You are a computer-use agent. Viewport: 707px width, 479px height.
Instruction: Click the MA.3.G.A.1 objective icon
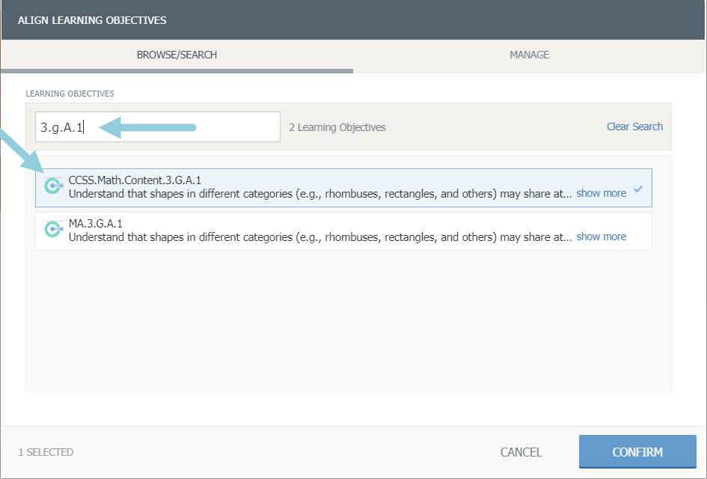tap(53, 230)
